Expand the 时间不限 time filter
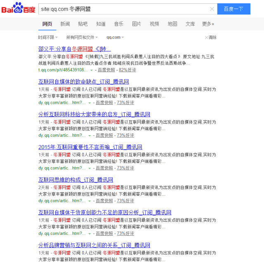The width and height of the screenshot is (264, 262). pyautogui.click(x=48, y=37)
